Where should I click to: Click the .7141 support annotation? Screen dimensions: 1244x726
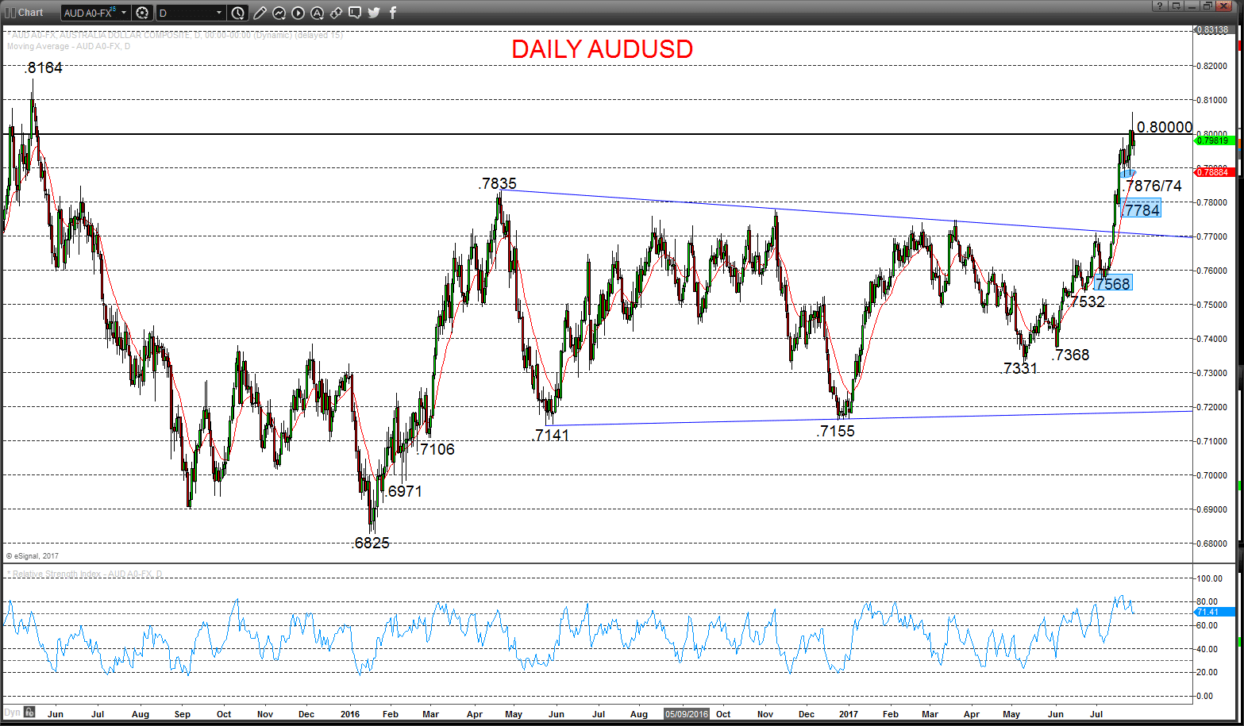tap(551, 435)
